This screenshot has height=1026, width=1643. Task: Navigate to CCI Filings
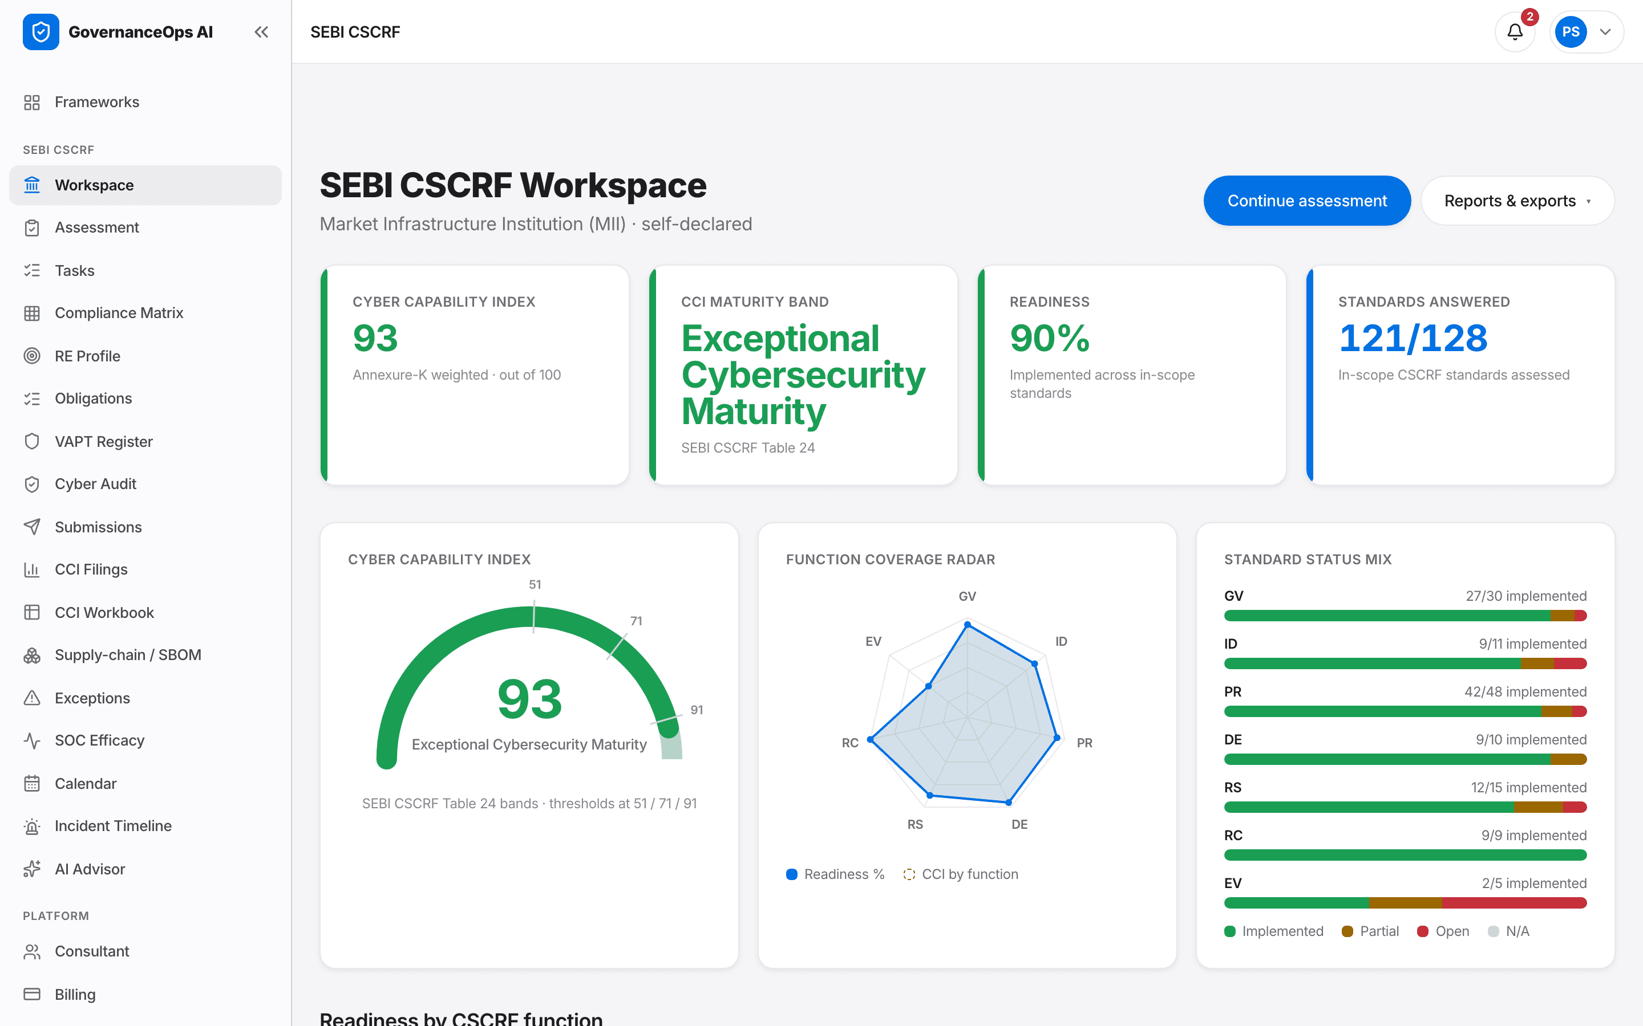click(x=145, y=569)
